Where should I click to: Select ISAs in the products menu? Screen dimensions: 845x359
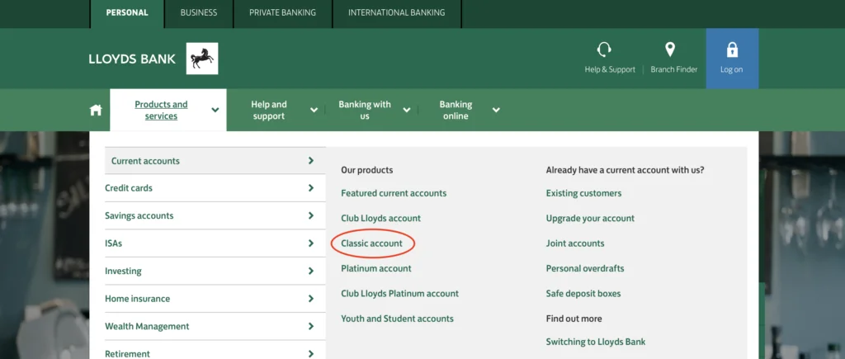[x=215, y=243]
